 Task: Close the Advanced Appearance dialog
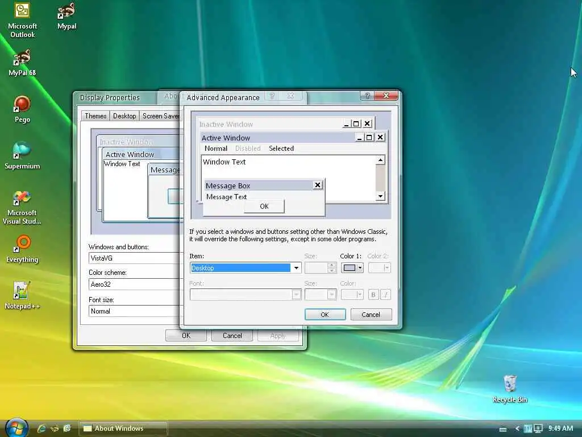click(x=386, y=96)
